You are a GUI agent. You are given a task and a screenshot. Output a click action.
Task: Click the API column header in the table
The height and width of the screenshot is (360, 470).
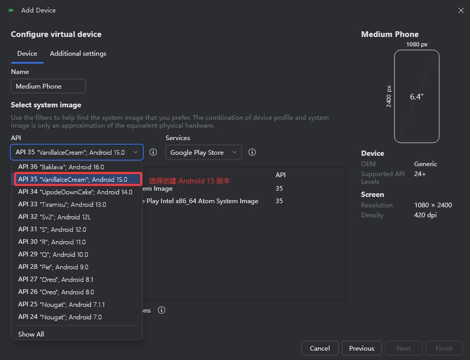click(280, 175)
